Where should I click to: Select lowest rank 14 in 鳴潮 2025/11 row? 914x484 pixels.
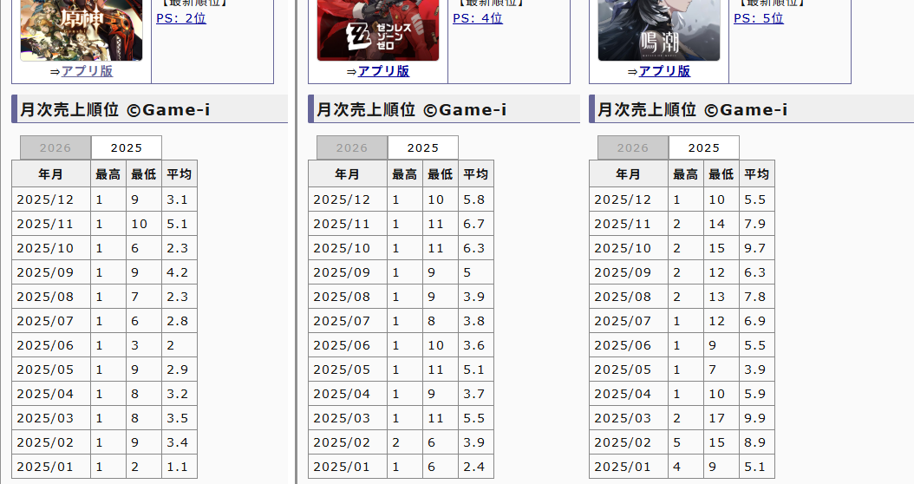(x=721, y=224)
